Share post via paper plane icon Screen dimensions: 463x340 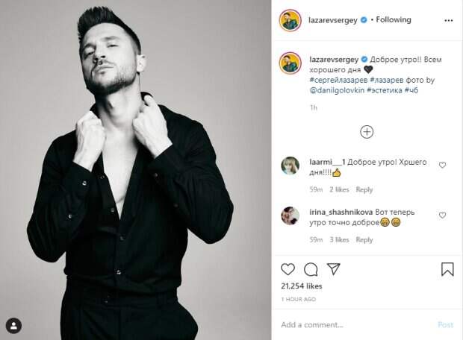(334, 268)
